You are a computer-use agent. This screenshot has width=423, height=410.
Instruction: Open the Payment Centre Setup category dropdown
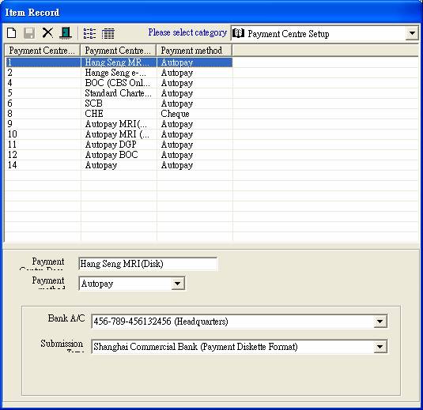click(x=412, y=33)
